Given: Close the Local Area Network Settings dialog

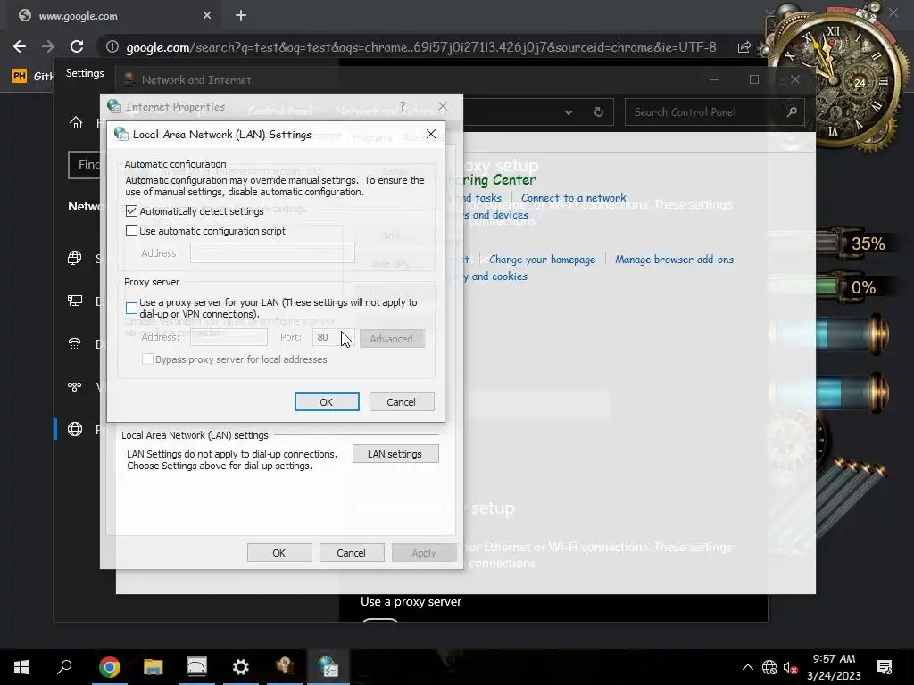Looking at the screenshot, I should (431, 134).
